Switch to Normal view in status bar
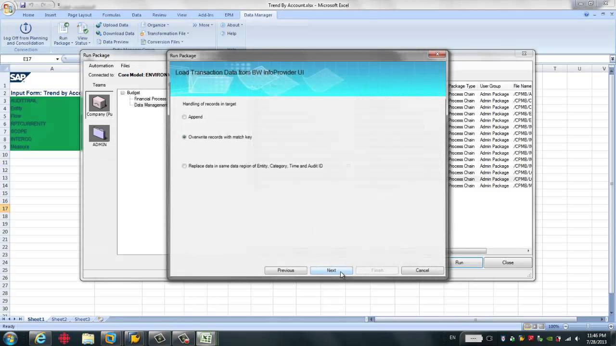The width and height of the screenshot is (616, 346). click(527, 327)
